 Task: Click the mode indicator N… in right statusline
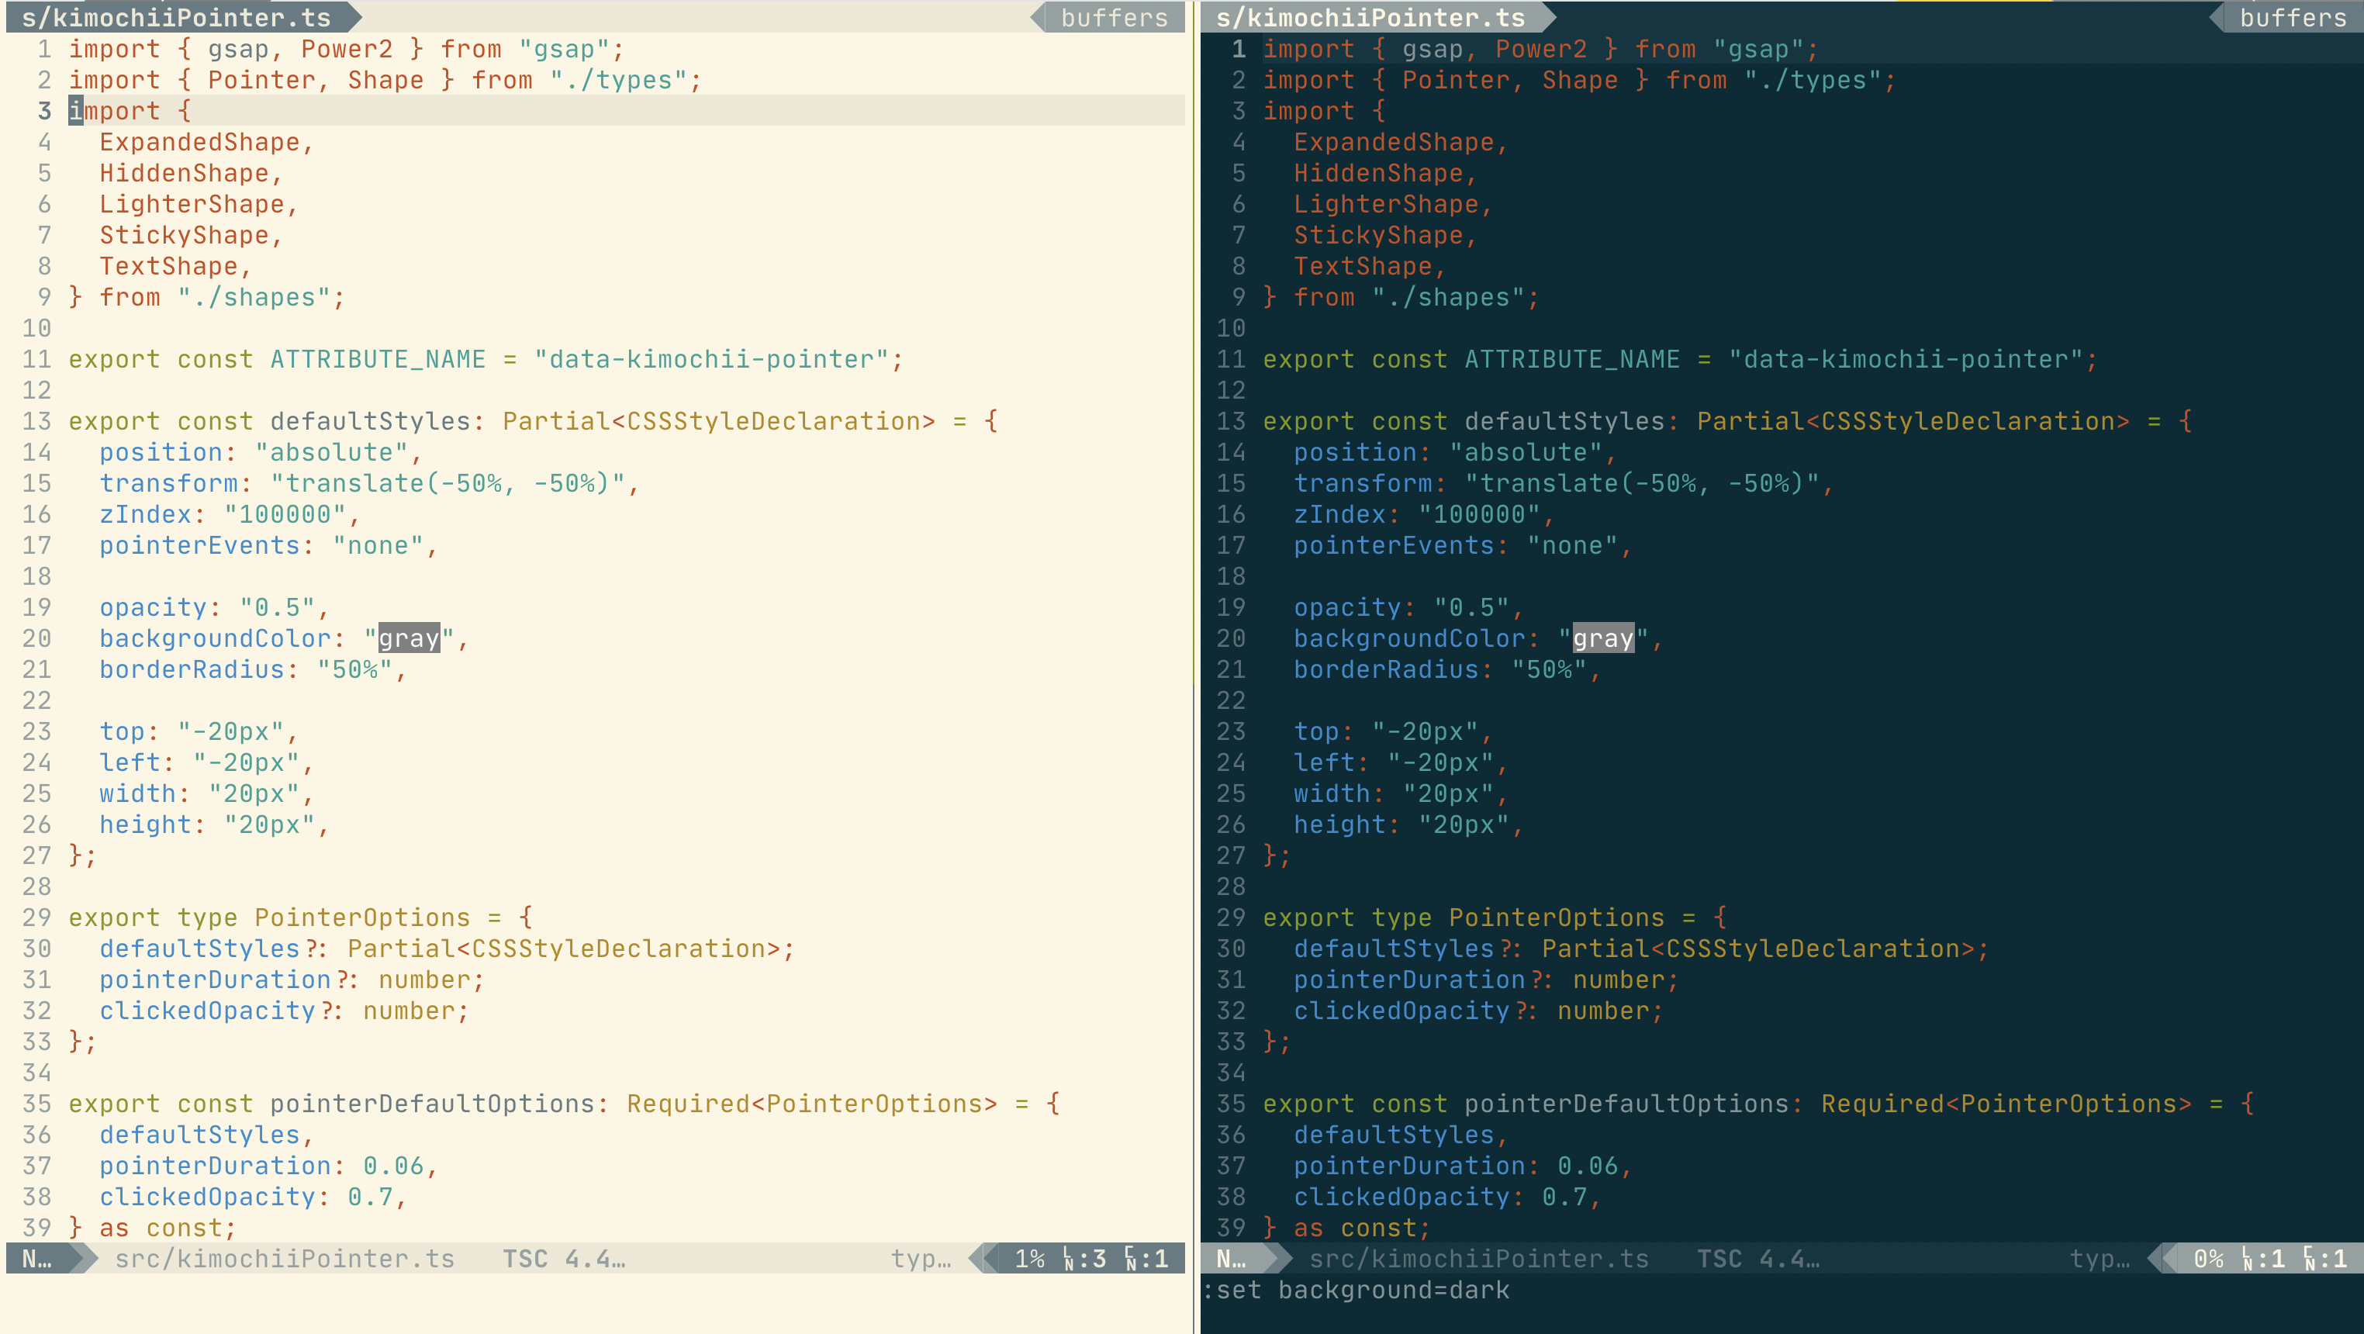[1232, 1259]
